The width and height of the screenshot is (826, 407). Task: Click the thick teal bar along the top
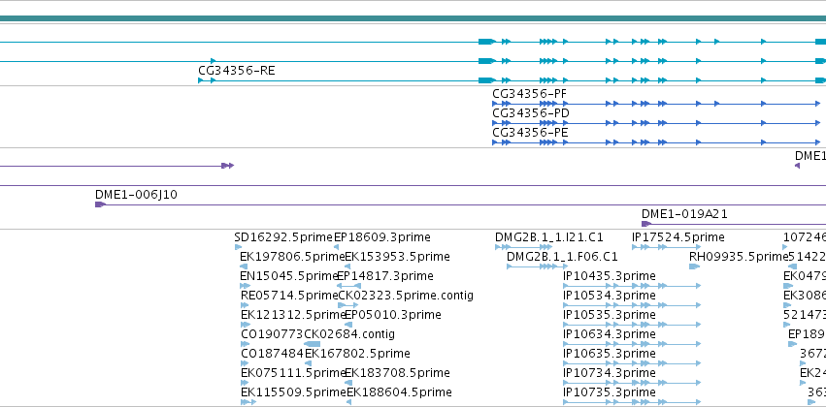click(x=413, y=18)
